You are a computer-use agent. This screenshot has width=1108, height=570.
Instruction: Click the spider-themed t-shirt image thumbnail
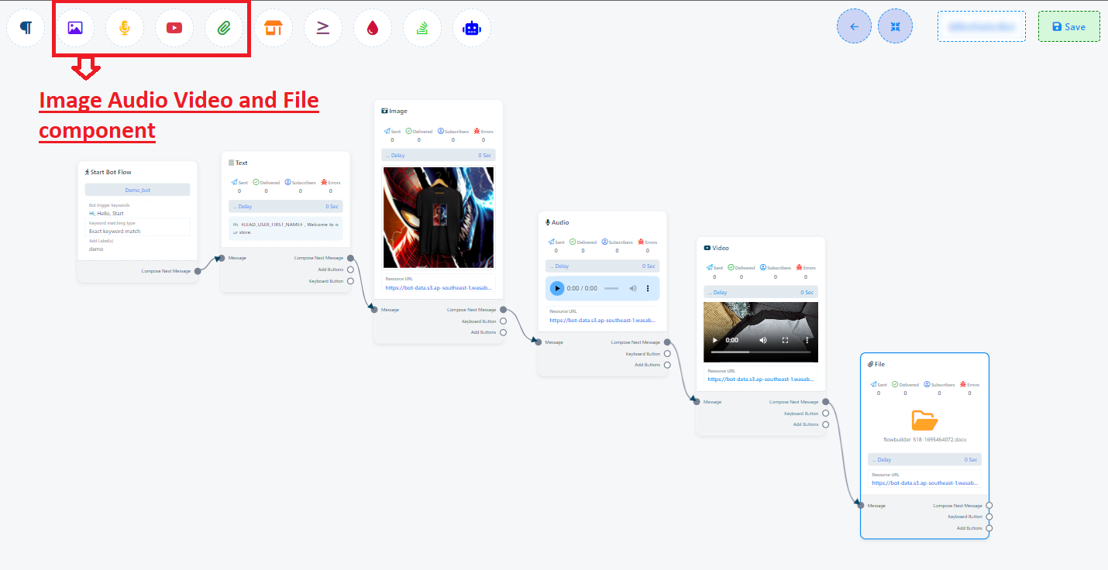coord(439,218)
